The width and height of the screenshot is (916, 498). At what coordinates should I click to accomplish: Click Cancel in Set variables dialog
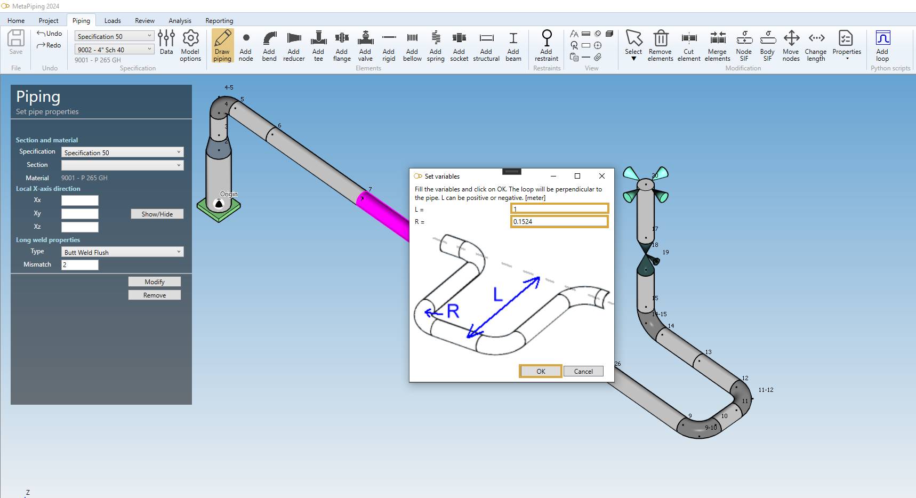pyautogui.click(x=583, y=371)
